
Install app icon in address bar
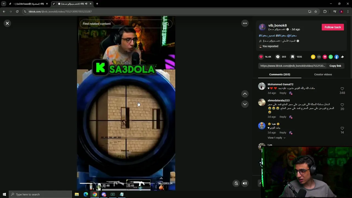point(310,12)
